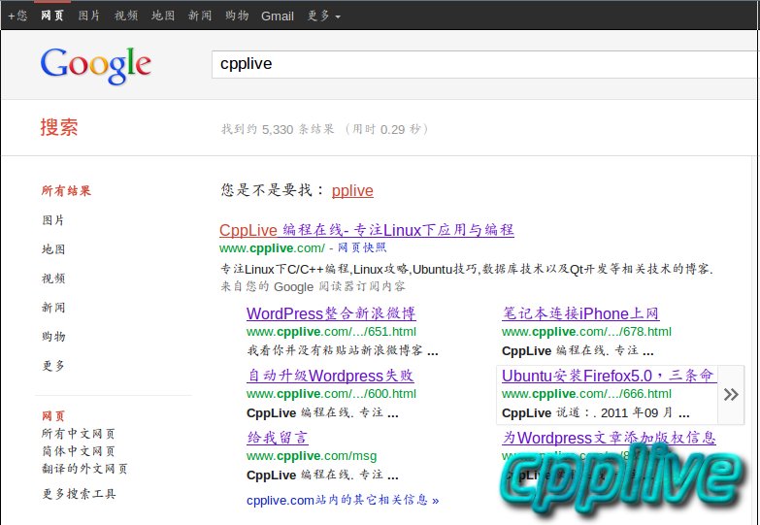Open the 网页快照 cached page link
The image size is (760, 525).
(362, 248)
